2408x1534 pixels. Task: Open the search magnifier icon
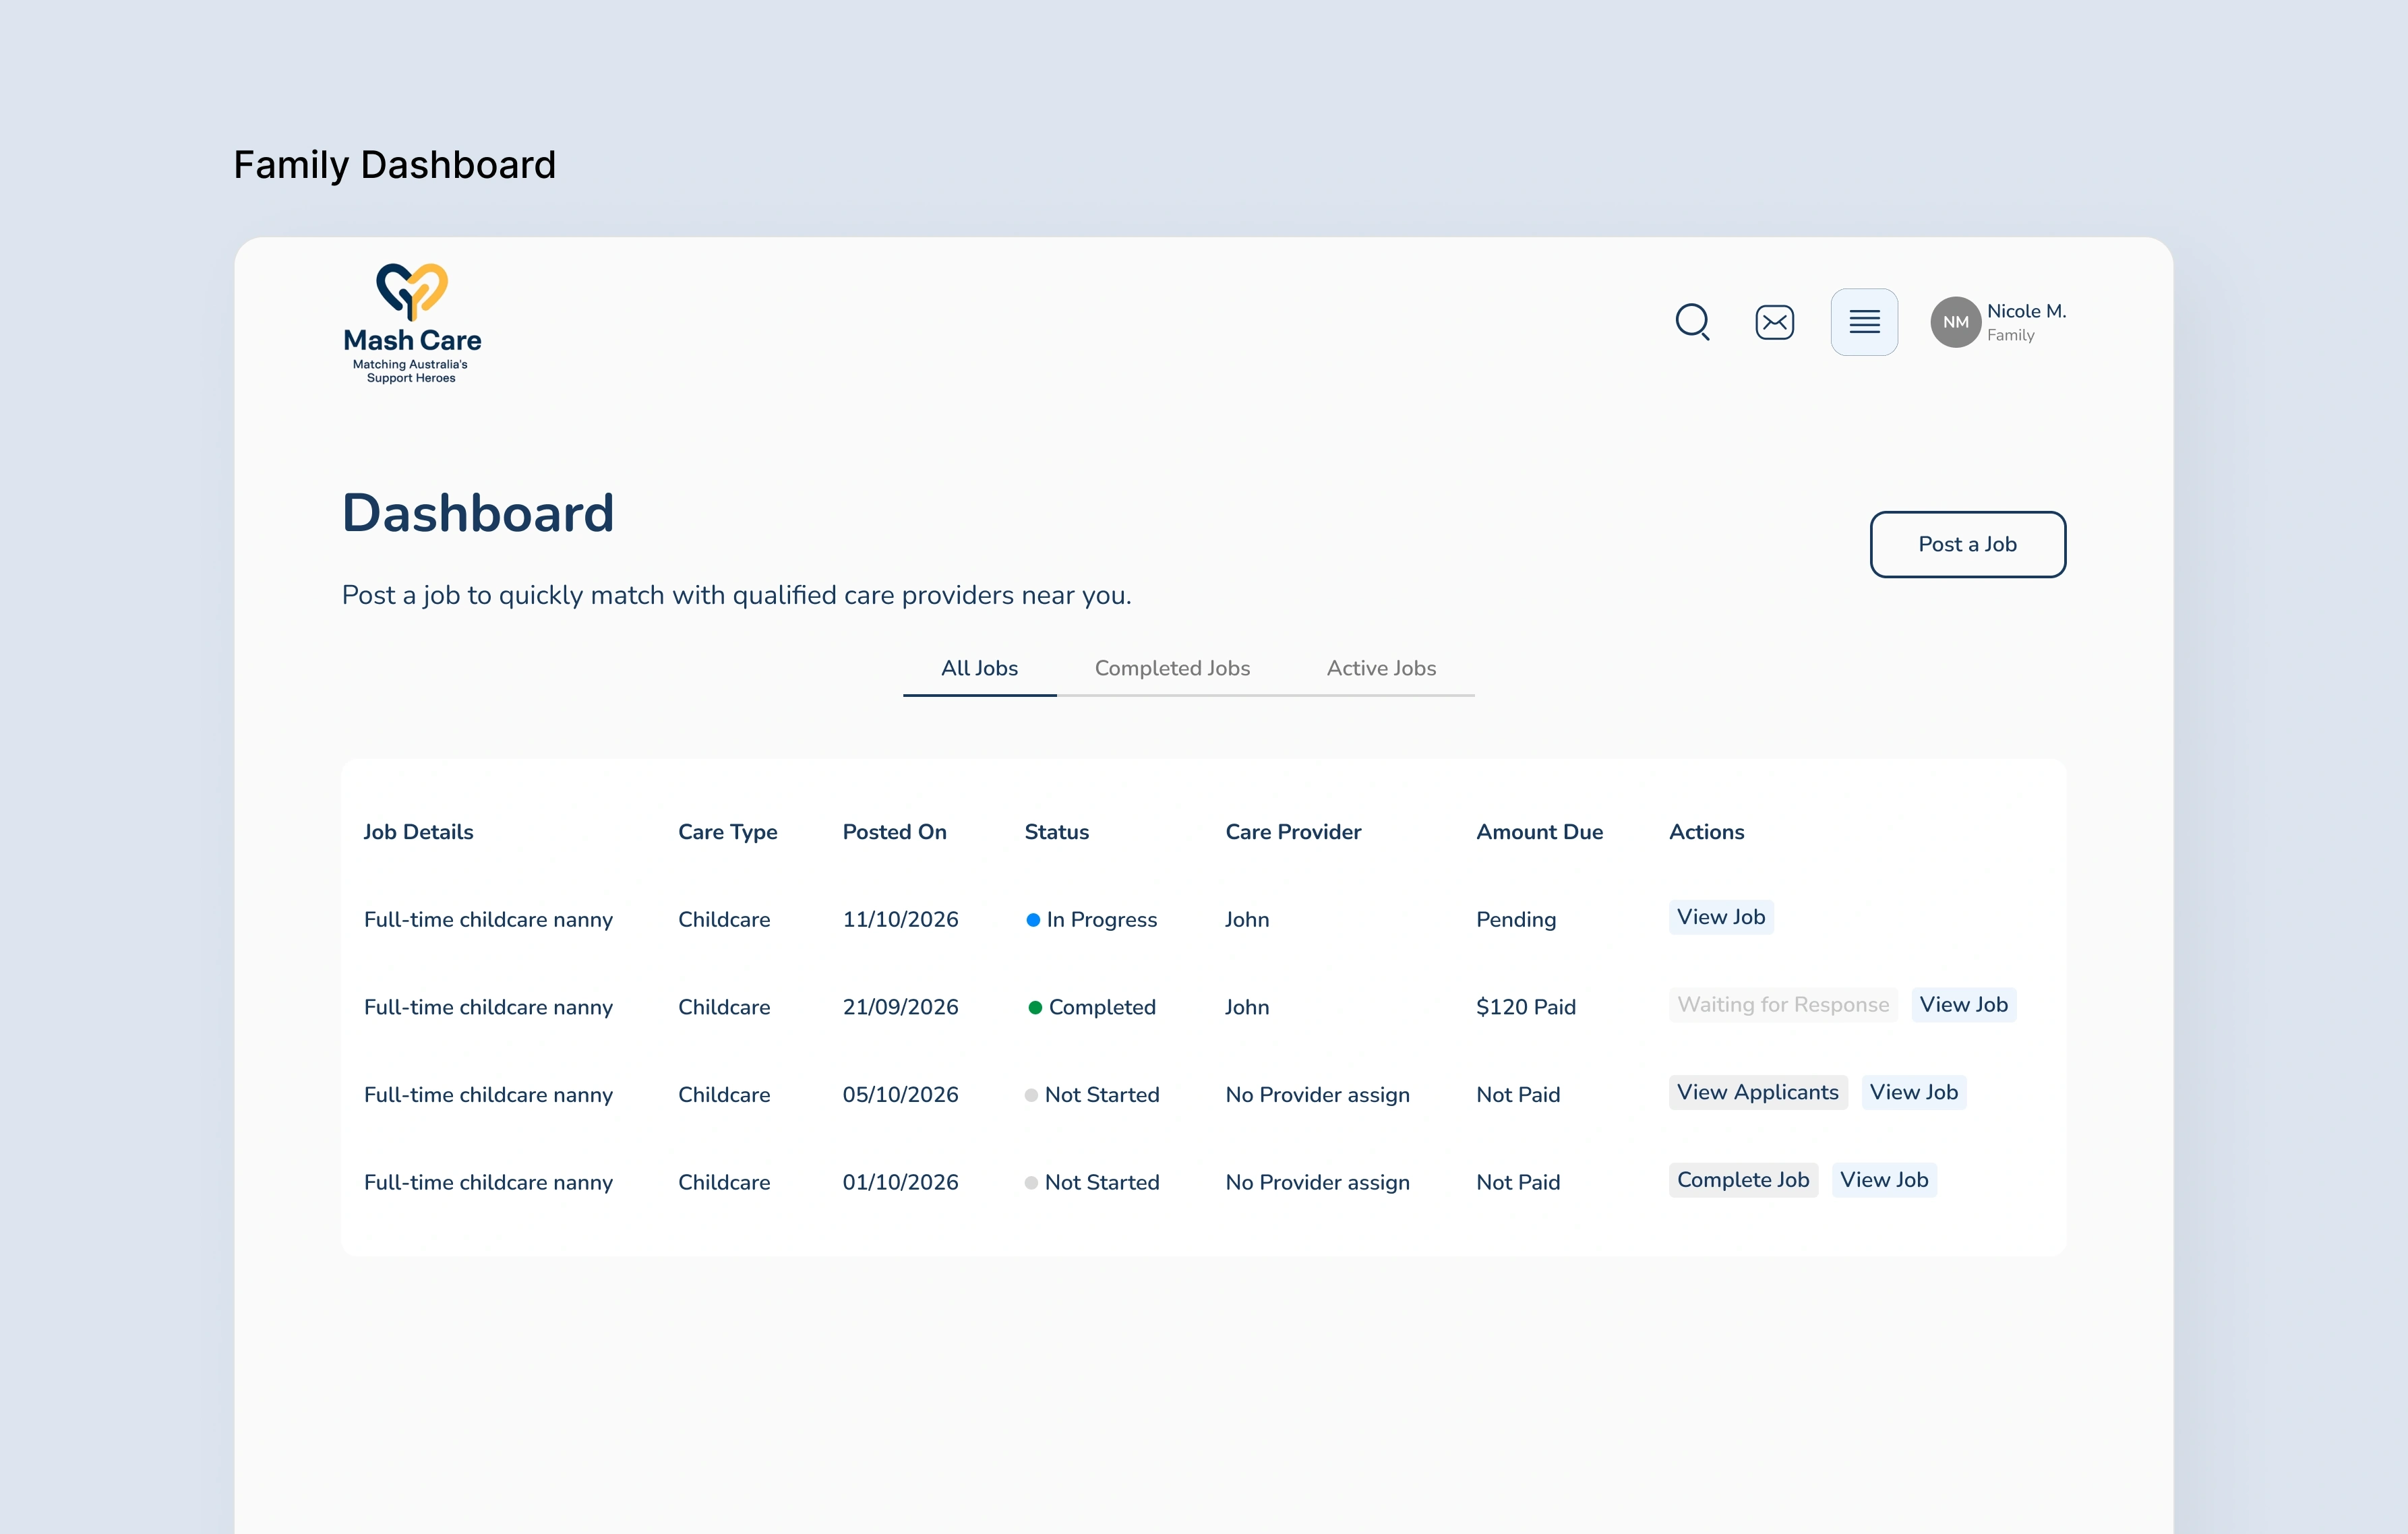click(x=1692, y=322)
